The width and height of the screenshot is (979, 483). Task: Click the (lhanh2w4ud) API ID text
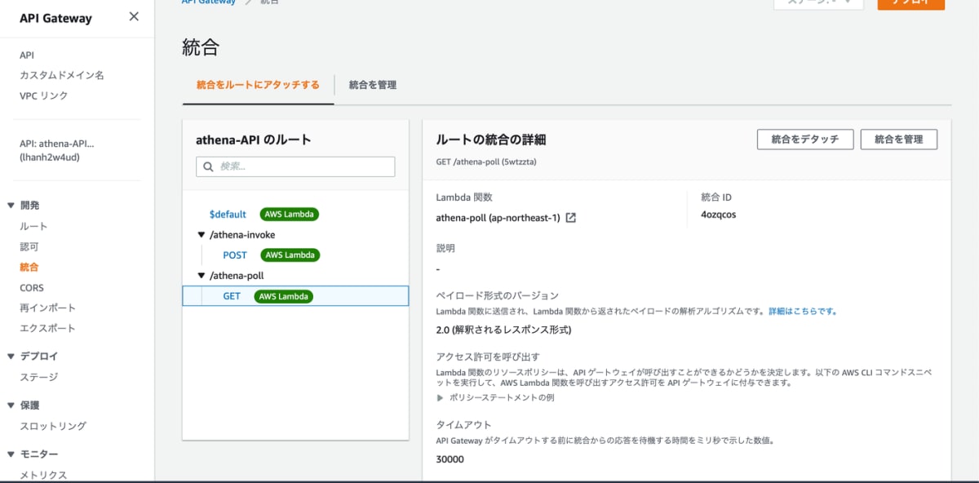(50, 157)
